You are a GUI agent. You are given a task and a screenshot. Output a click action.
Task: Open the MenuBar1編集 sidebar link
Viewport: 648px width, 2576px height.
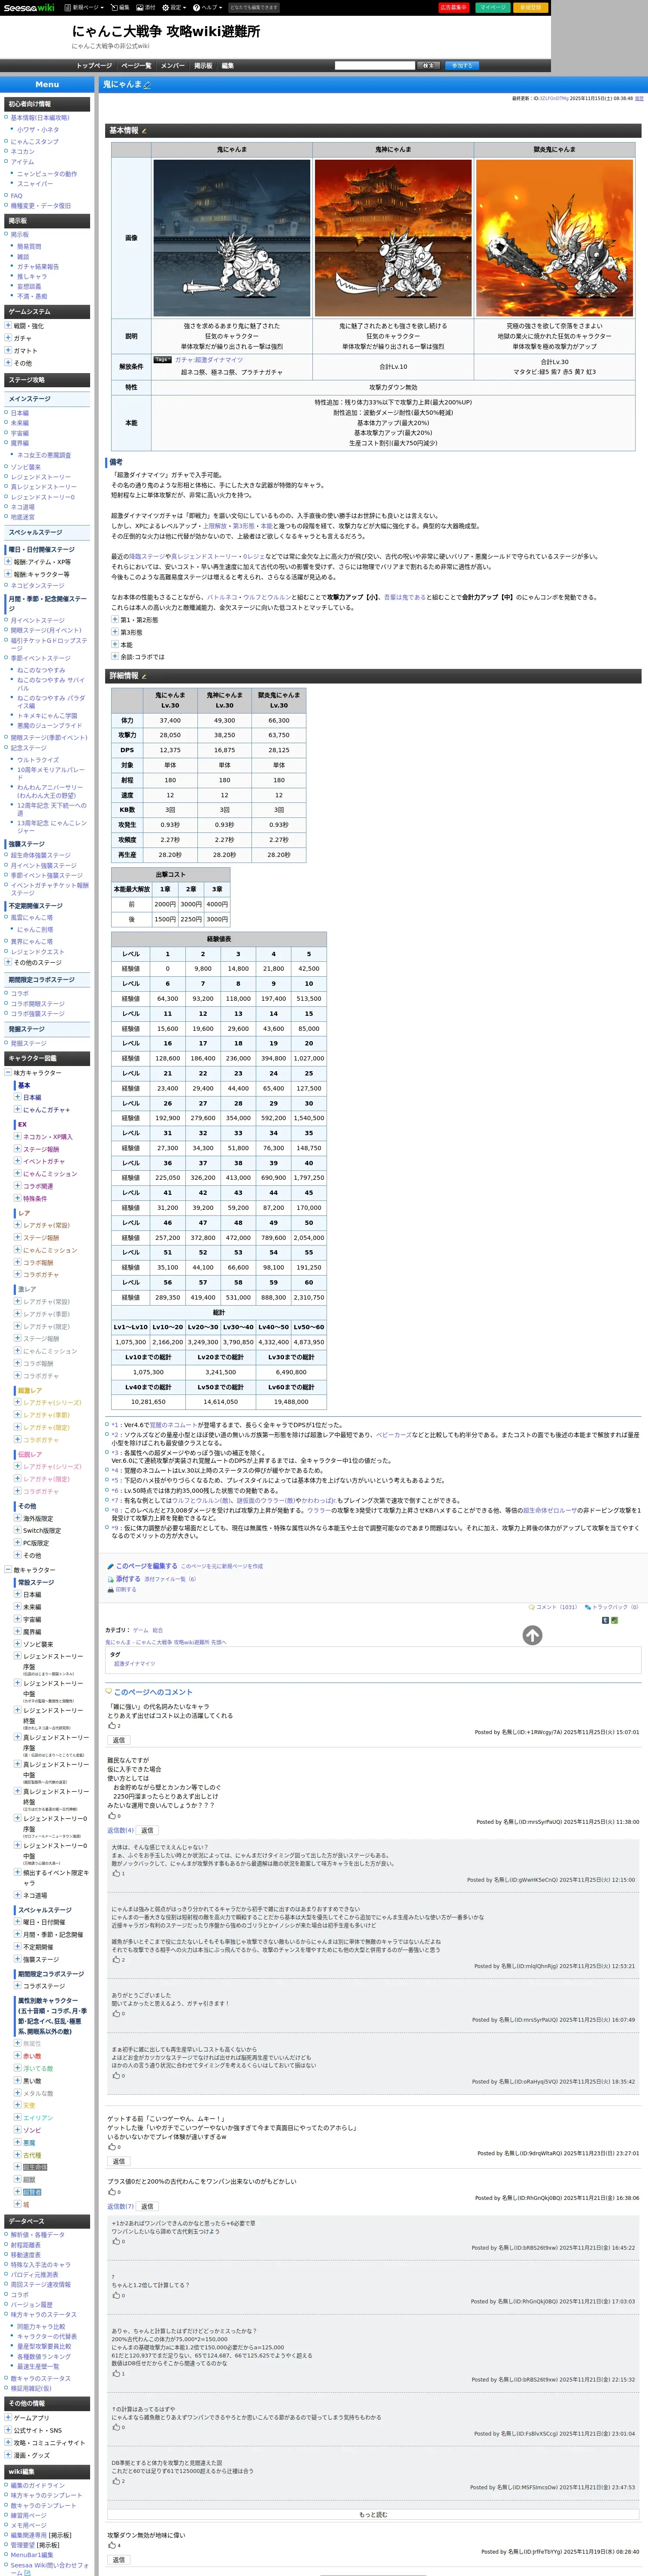click(x=32, y=2555)
